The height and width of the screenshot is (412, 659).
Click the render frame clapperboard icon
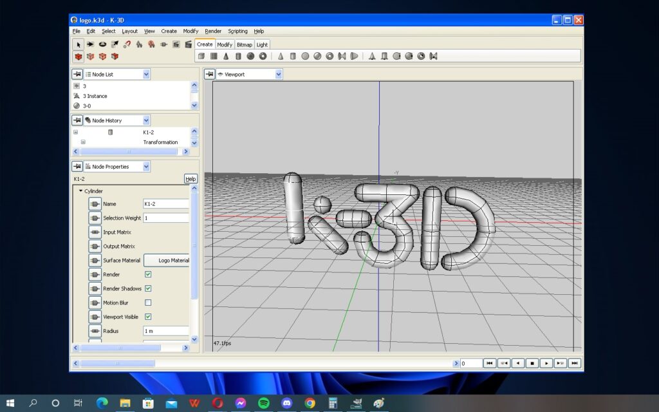coord(189,44)
